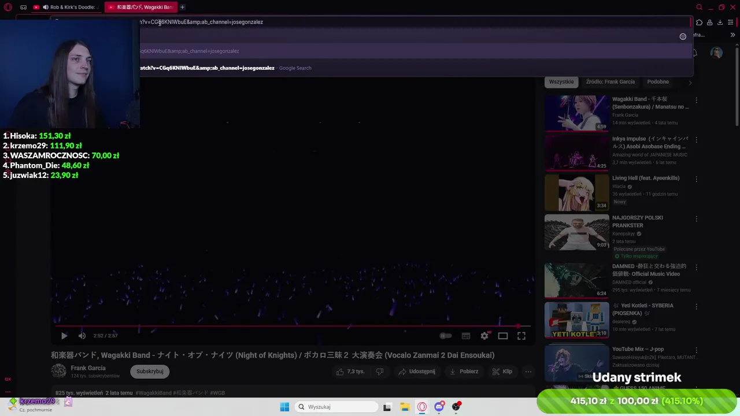The image size is (740, 416).
Task: Click the Pobierz download button
Action: pyautogui.click(x=464, y=372)
